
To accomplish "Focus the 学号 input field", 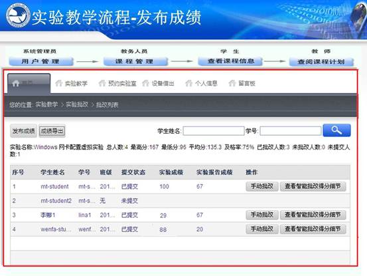I will 291,131.
